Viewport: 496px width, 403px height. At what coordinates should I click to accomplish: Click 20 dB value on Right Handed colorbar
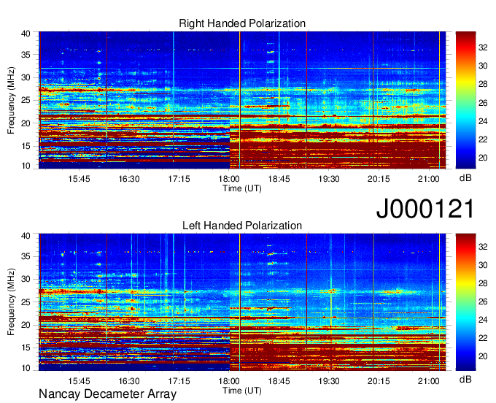tap(483, 158)
